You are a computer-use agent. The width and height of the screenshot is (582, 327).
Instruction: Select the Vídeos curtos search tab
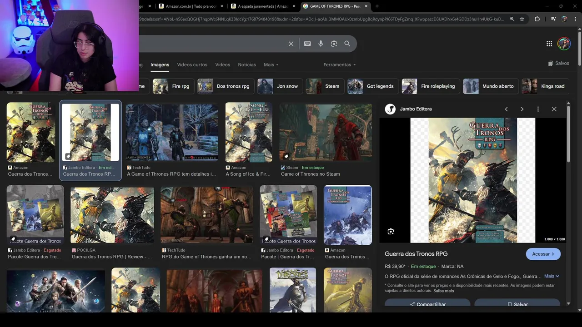point(192,64)
